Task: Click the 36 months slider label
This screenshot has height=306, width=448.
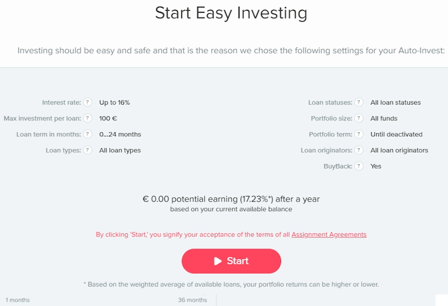Action: [193, 300]
